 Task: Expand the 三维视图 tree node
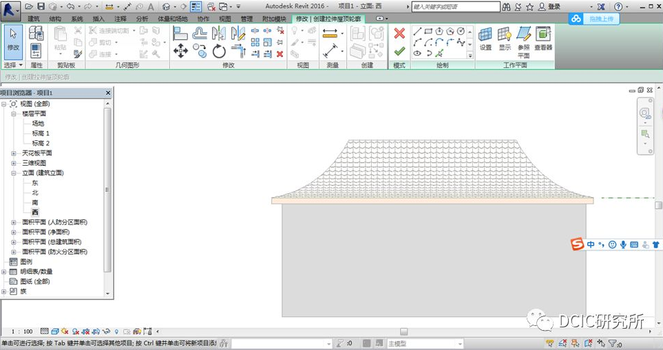pyautogui.click(x=14, y=164)
